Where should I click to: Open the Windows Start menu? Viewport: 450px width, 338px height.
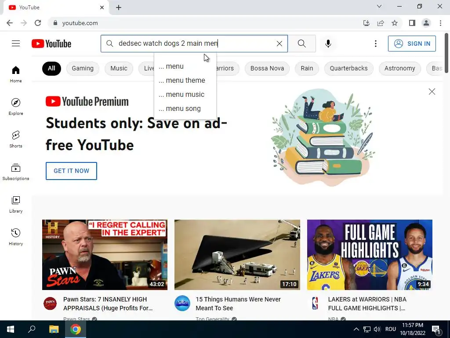pos(11,329)
